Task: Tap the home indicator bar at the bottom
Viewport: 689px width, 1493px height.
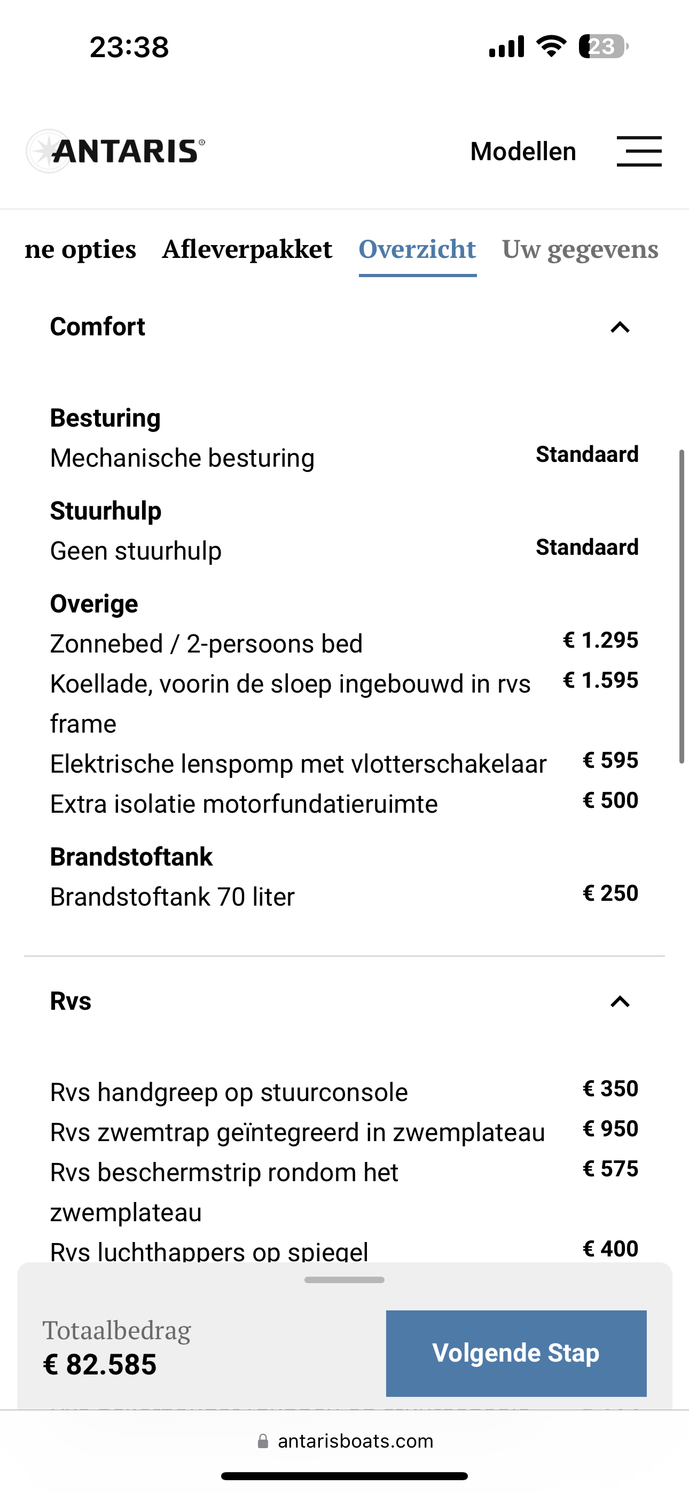Action: (x=344, y=1476)
